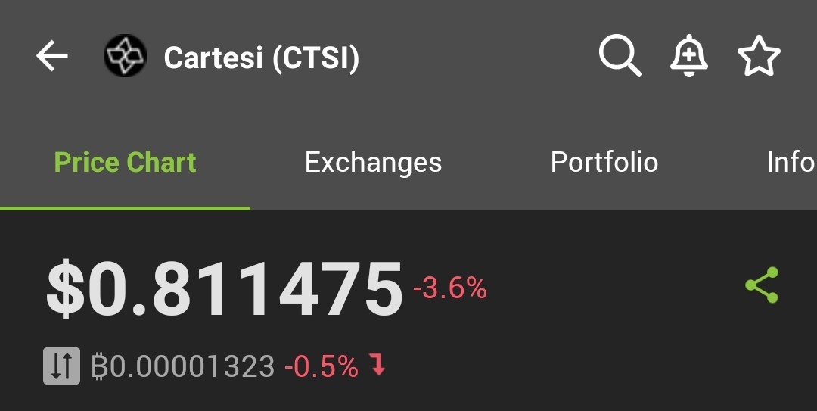The height and width of the screenshot is (411, 817).
Task: Tap the -0.5% BTC change
Action: pyautogui.click(x=322, y=366)
